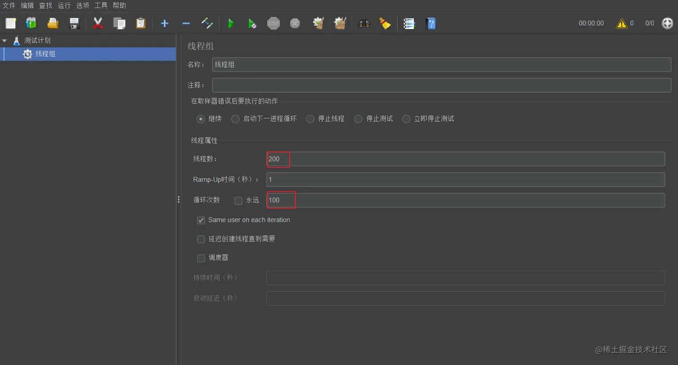678x365 pixels.
Task: Clear all results with double broom icon
Action: [340, 23]
